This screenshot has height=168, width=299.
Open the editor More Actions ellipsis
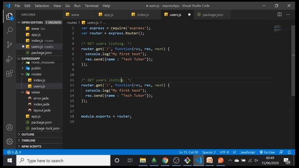[x=288, y=14]
